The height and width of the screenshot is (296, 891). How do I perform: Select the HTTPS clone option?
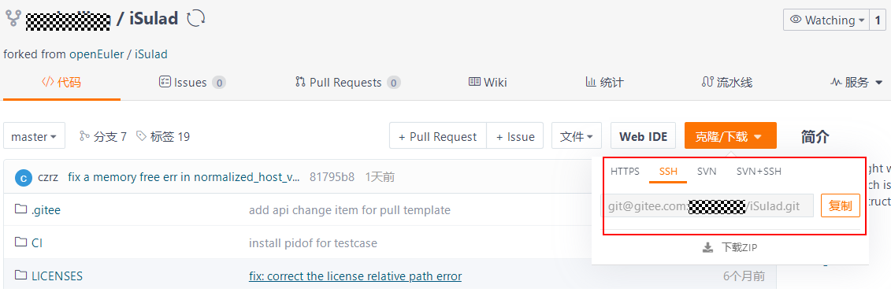(625, 171)
